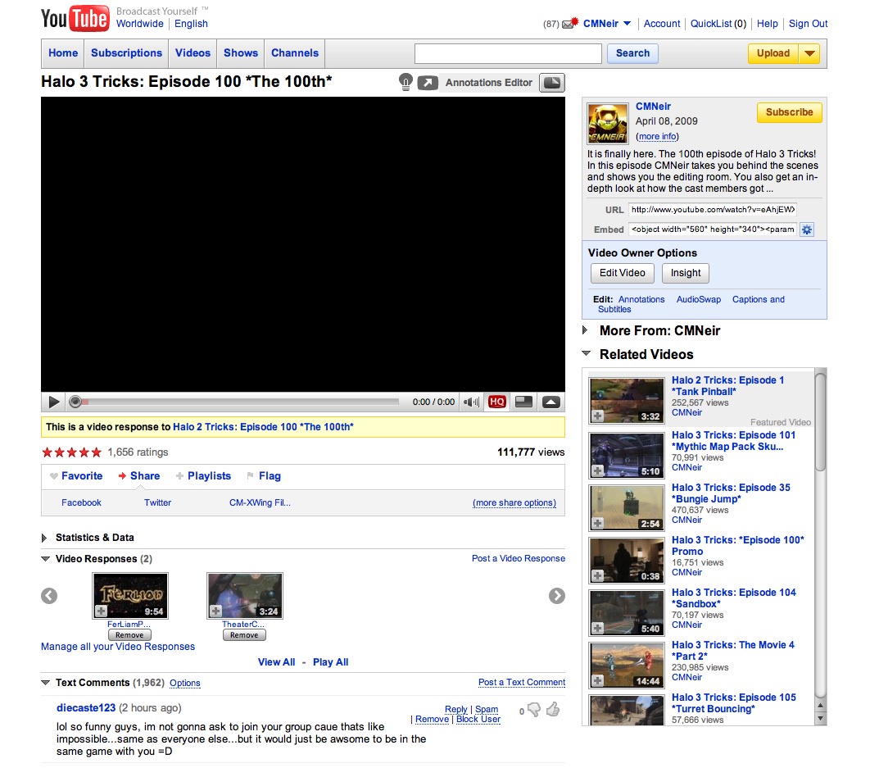Play the video
Screen dimensions: 870x768
pos(54,402)
